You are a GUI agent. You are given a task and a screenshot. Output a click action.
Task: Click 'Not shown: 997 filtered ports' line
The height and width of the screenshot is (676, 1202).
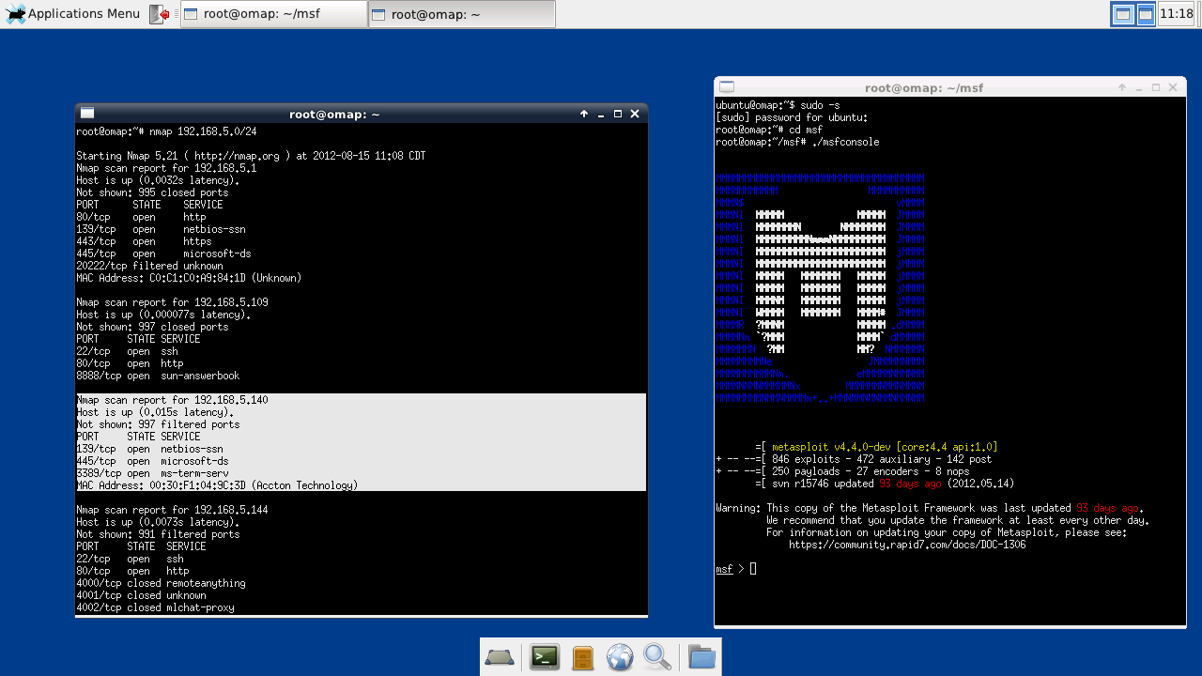[158, 424]
